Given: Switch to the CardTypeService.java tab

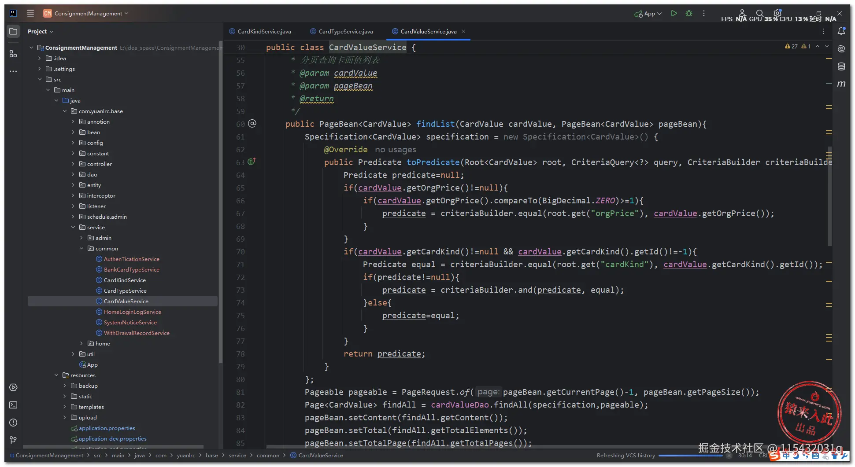Looking at the screenshot, I should [341, 31].
